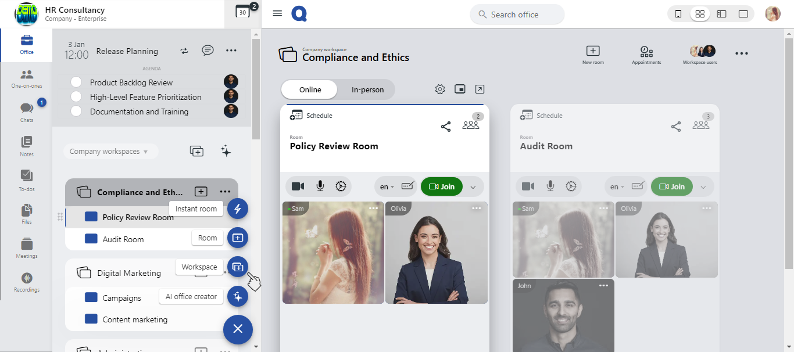The height and width of the screenshot is (352, 794).
Task: Click the AI office creator sparkle button
Action: 238,296
